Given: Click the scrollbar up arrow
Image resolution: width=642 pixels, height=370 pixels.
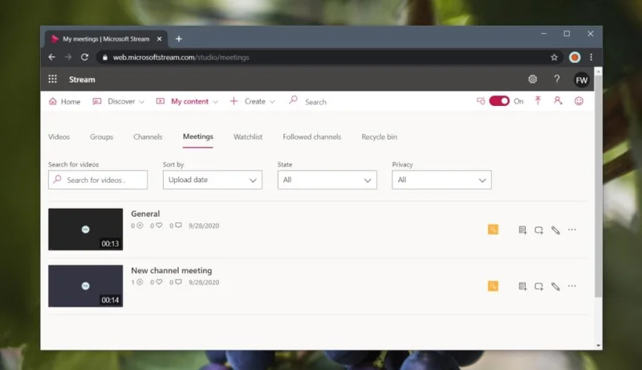Looking at the screenshot, I should 598,71.
